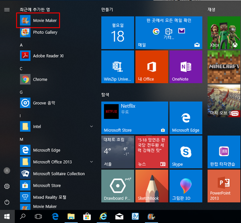The height and width of the screenshot is (223, 241).
Task: Click the 'G' letter section header
Action: point(21,92)
